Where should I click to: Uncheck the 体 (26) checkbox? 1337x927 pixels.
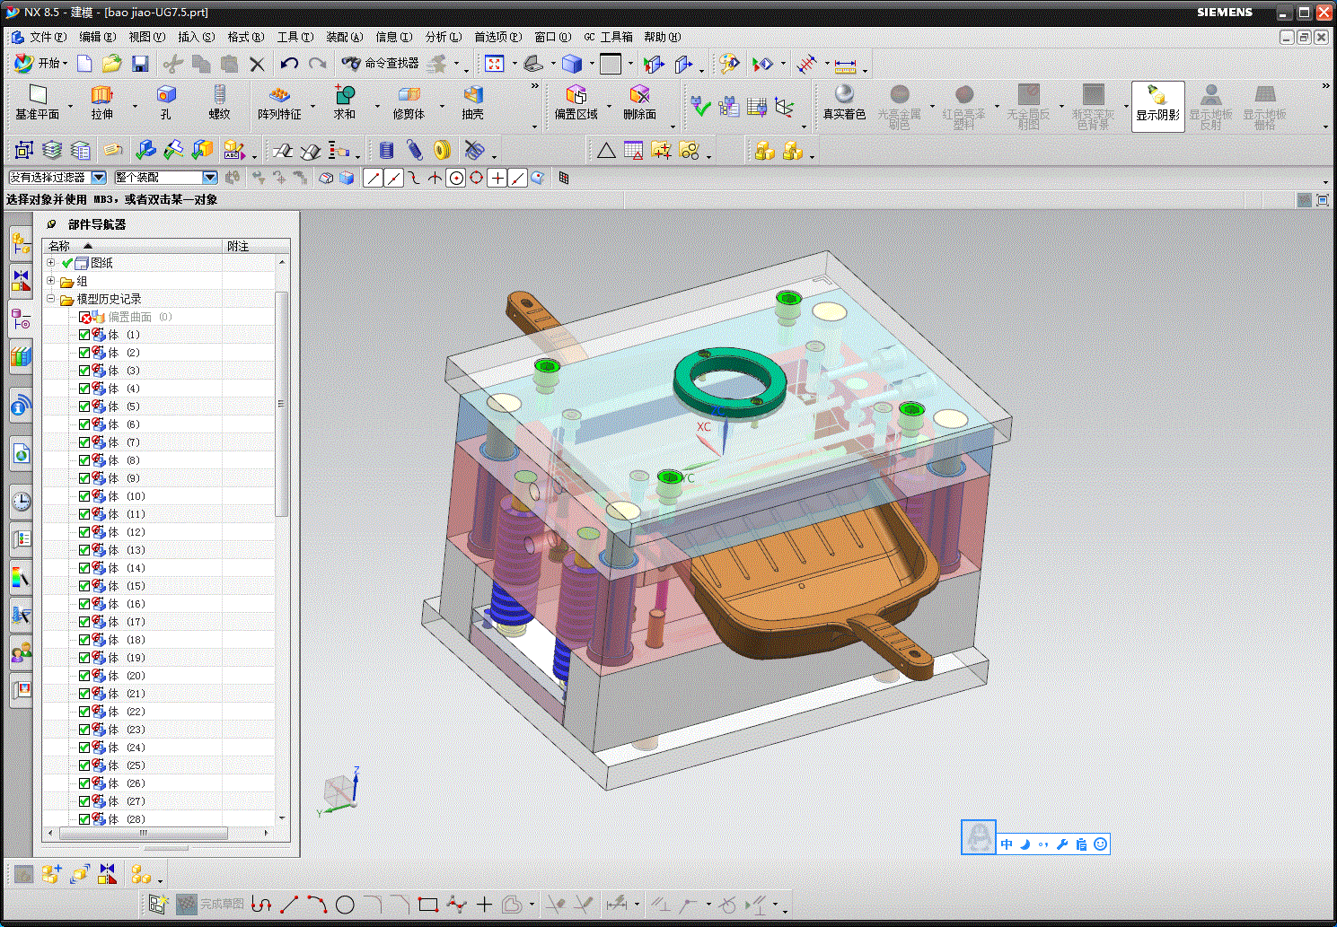pos(84,783)
